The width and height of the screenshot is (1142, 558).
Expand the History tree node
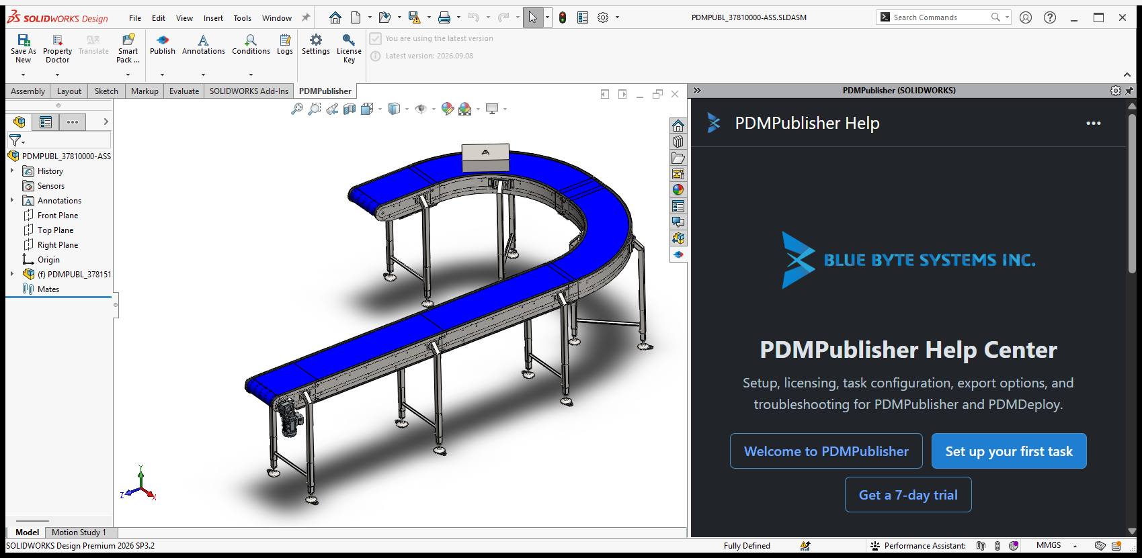(12, 171)
